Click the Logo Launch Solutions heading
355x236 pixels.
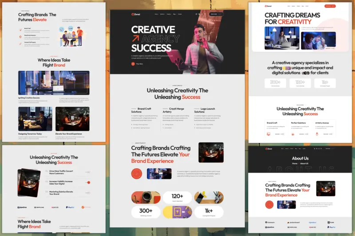(205, 110)
